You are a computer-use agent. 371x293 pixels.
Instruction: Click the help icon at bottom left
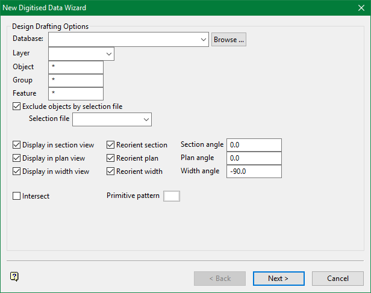pyautogui.click(x=15, y=277)
